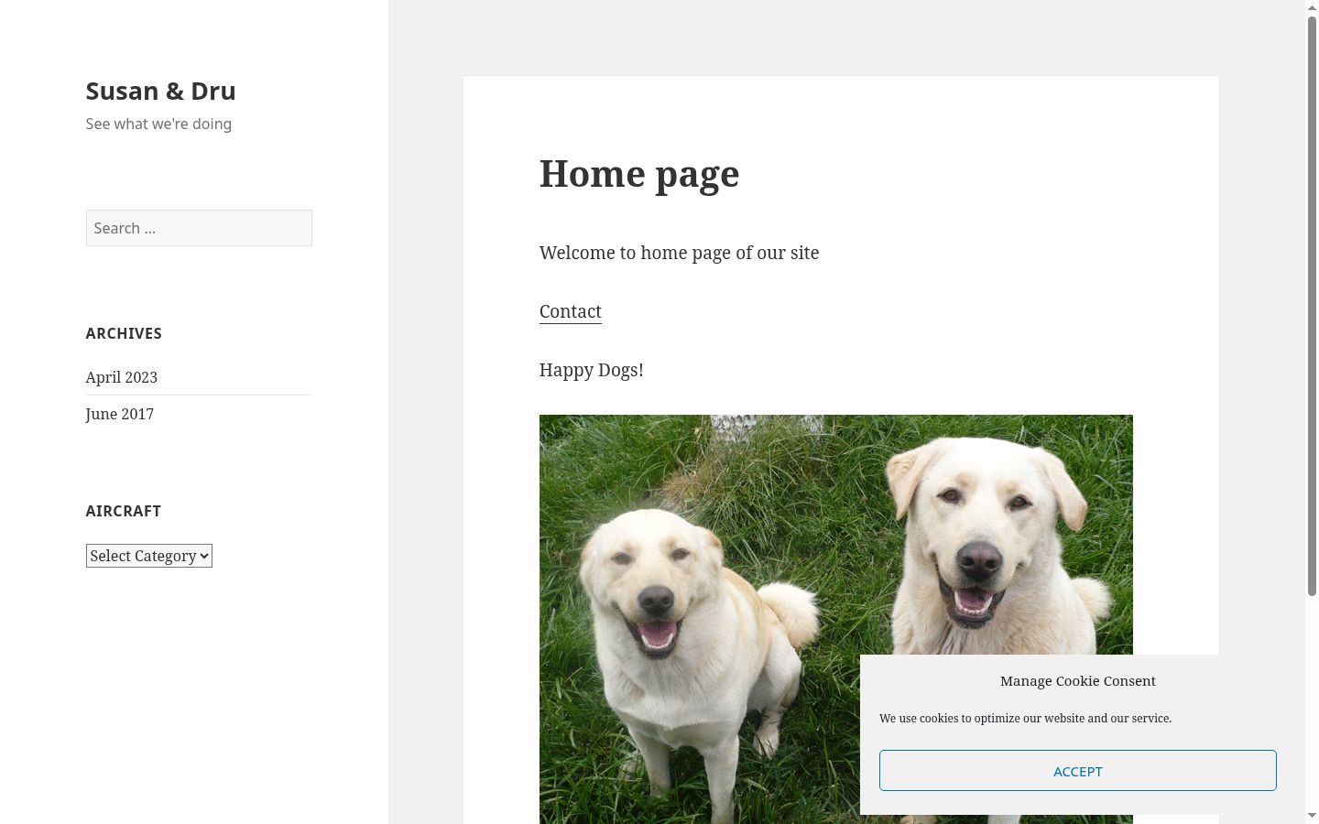Open the April 2023 archive
This screenshot has height=824, width=1319.
click(122, 377)
